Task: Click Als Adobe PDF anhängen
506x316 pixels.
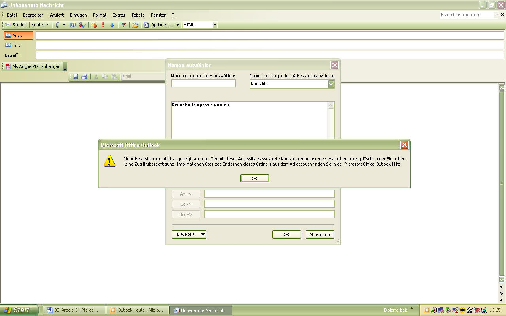Action: [33, 66]
